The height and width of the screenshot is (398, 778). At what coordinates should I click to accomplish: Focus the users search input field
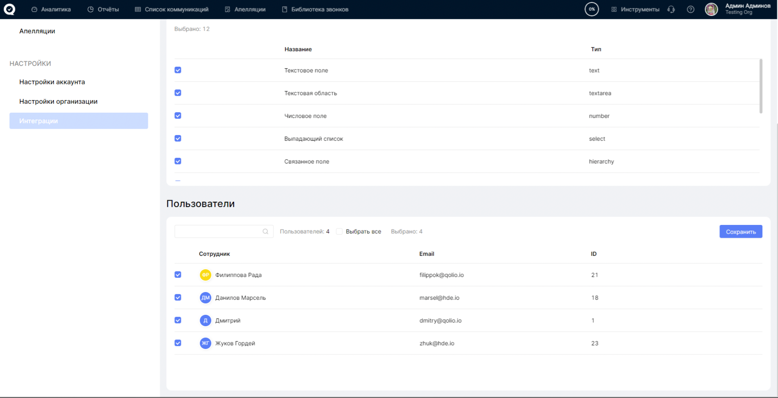coord(218,232)
